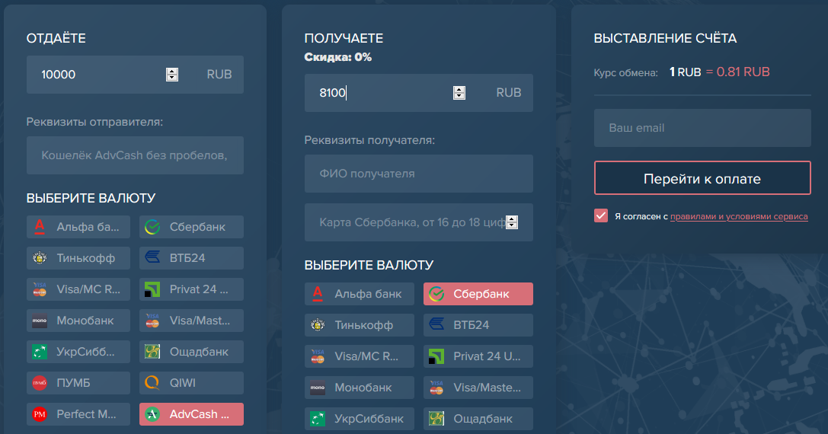Click the Ваш email input field
This screenshot has width=828, height=434.
(x=702, y=128)
